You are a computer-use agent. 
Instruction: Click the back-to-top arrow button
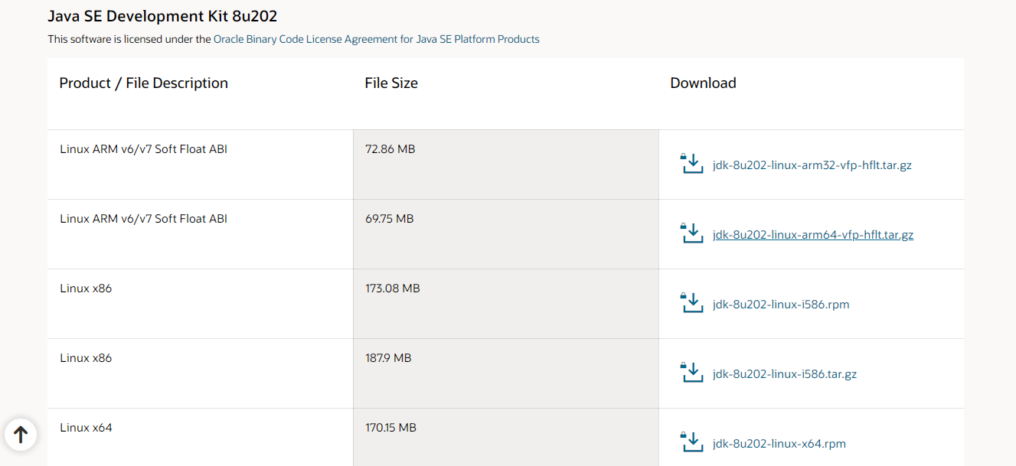click(x=21, y=434)
